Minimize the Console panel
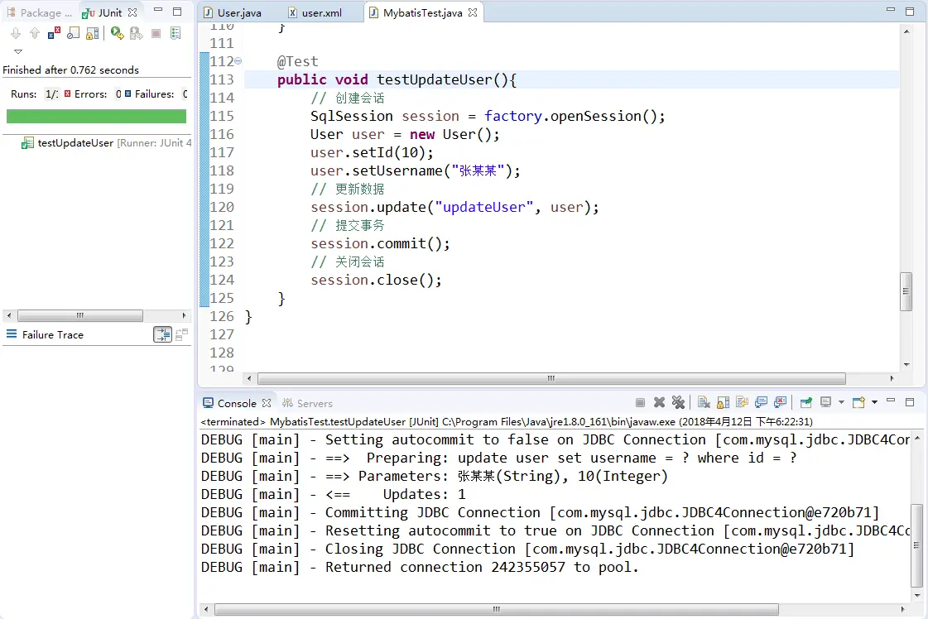The height and width of the screenshot is (619, 928). [x=891, y=401]
